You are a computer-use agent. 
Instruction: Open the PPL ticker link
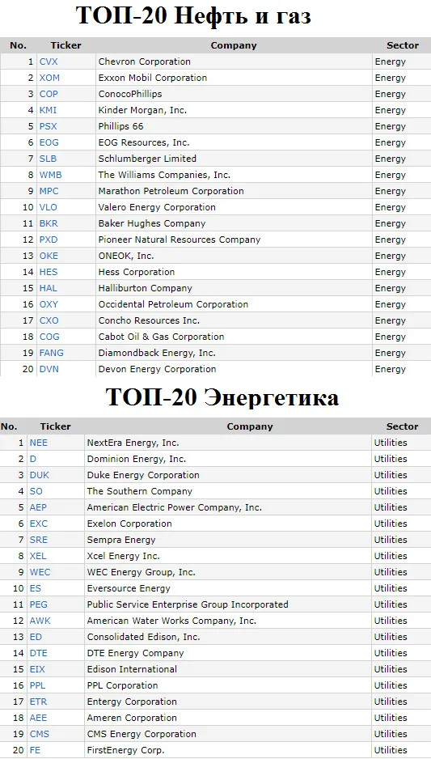[37, 685]
